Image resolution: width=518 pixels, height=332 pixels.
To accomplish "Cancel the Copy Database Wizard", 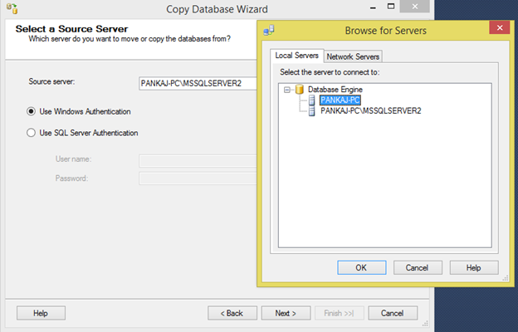I will click(x=393, y=313).
